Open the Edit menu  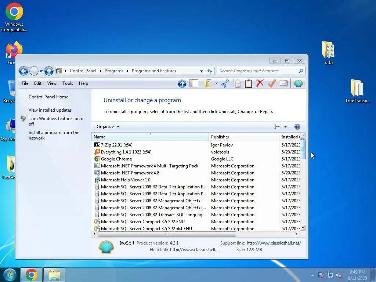pyautogui.click(x=38, y=83)
